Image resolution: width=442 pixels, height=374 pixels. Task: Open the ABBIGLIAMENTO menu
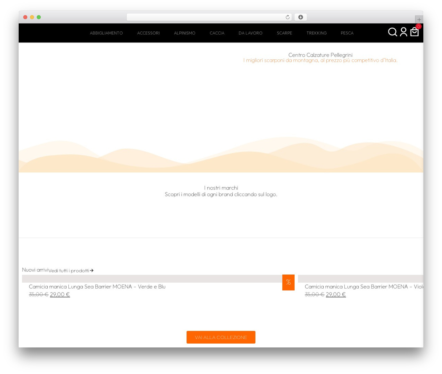[x=106, y=33]
